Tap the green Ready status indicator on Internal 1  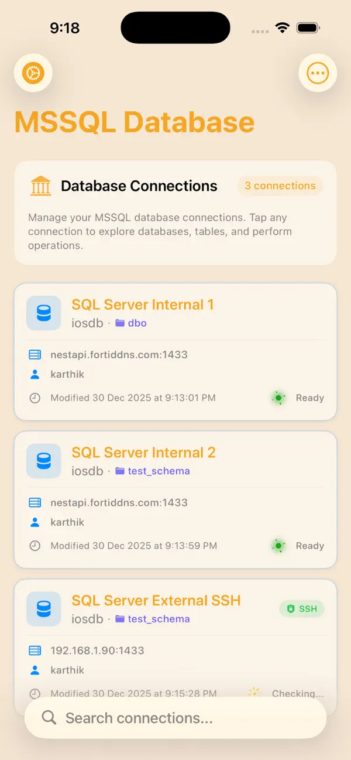278,398
